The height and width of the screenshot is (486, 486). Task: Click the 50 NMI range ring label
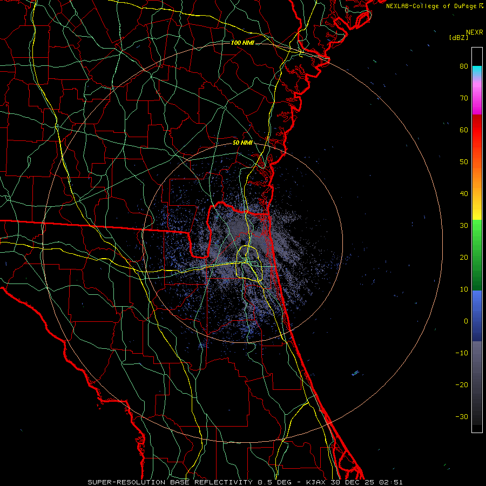coord(242,143)
